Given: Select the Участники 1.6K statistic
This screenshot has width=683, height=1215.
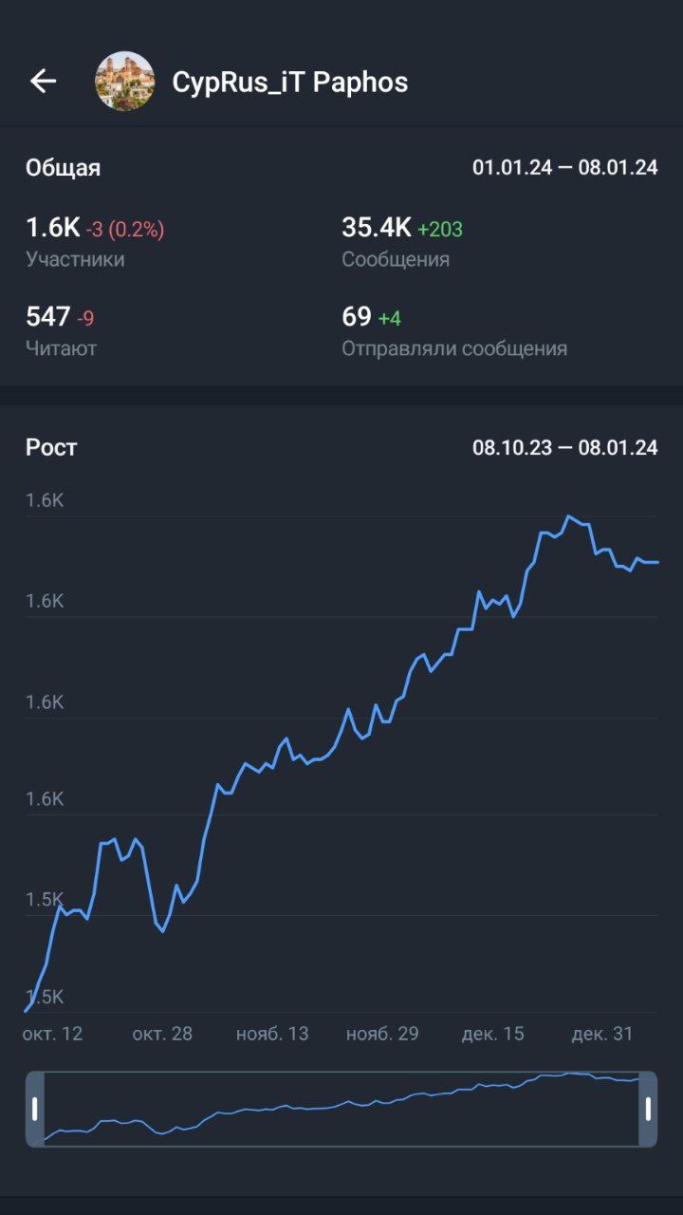Looking at the screenshot, I should (95, 241).
